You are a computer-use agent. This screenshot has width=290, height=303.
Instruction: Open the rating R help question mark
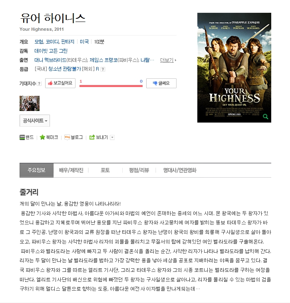click(103, 69)
